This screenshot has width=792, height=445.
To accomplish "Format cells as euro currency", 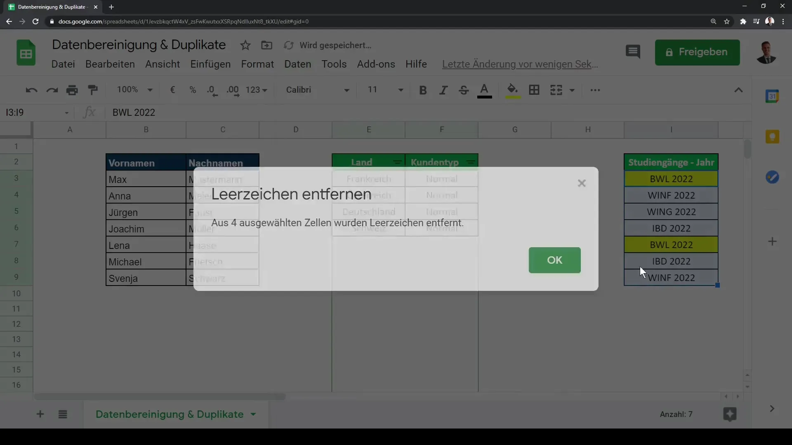I will [x=172, y=90].
